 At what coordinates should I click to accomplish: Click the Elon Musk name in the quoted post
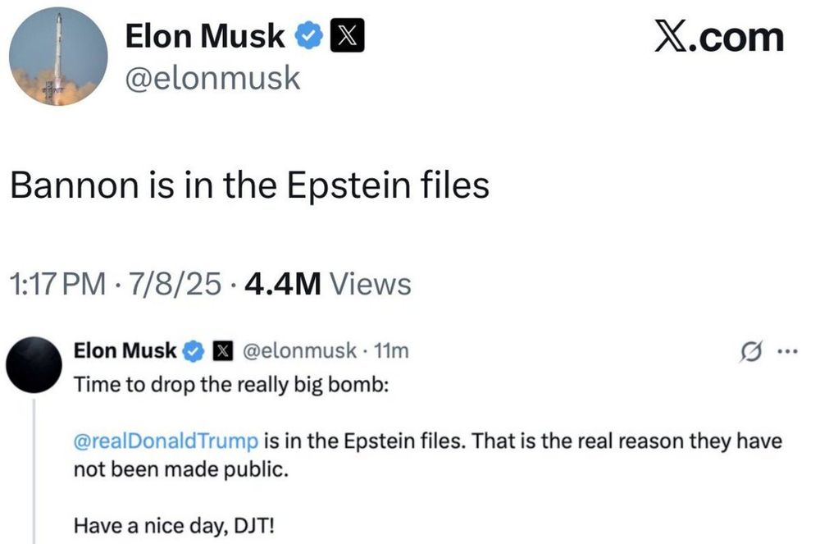pos(125,351)
